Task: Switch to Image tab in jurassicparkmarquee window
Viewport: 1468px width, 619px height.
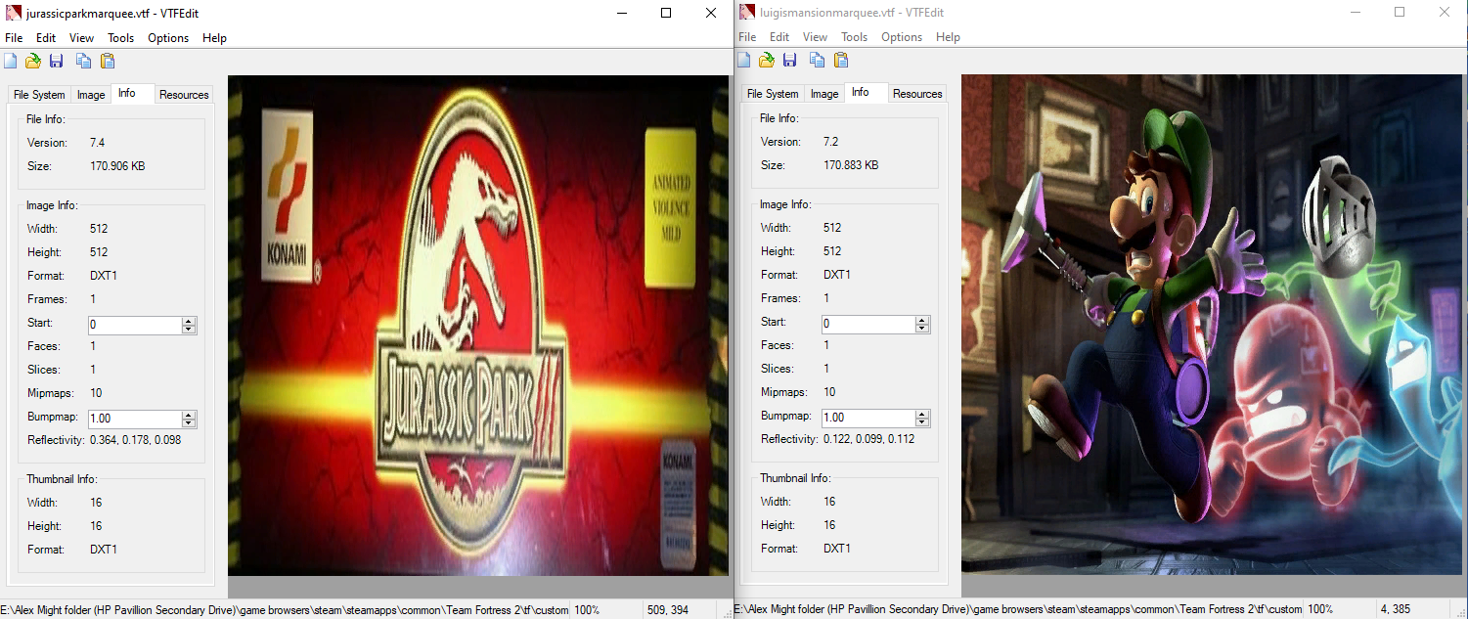Action: pyautogui.click(x=91, y=95)
